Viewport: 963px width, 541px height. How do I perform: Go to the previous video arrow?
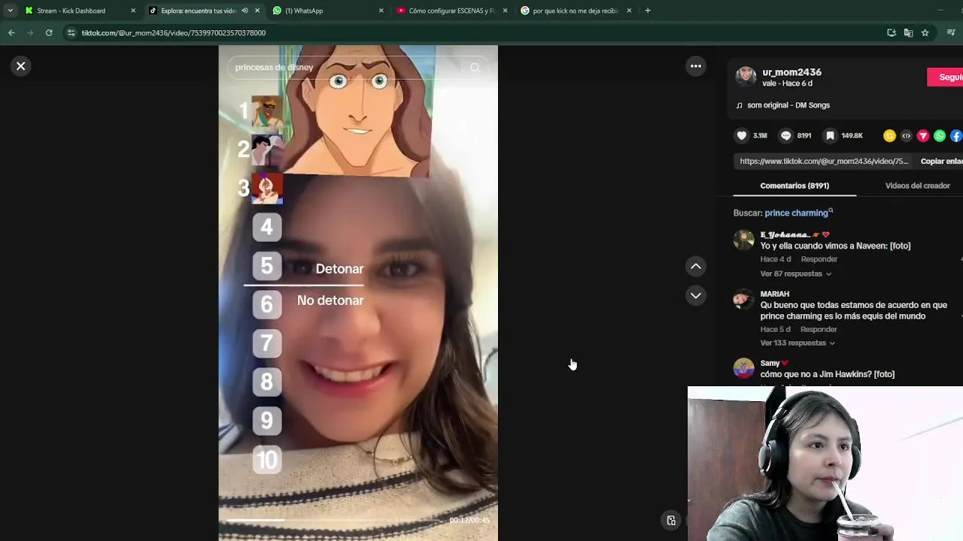point(696,266)
